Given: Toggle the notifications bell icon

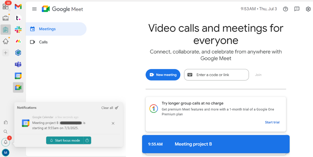Looking at the screenshot, I should coord(6,142).
